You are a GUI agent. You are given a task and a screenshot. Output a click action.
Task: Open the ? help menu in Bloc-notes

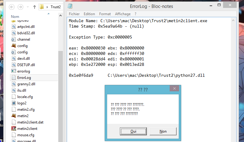pos(136,14)
